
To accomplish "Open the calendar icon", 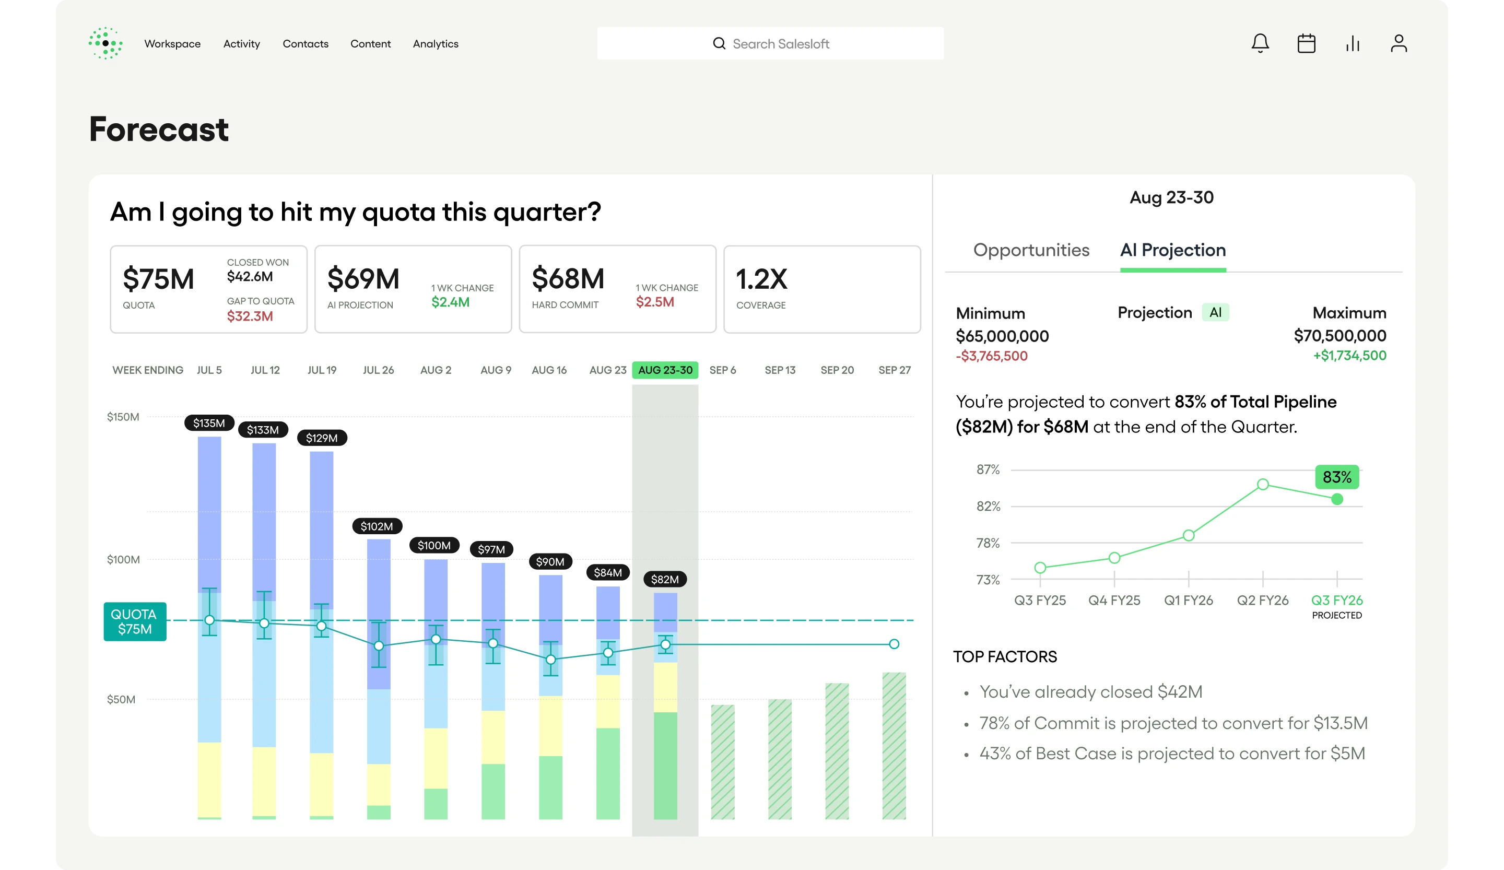I will [x=1306, y=43].
